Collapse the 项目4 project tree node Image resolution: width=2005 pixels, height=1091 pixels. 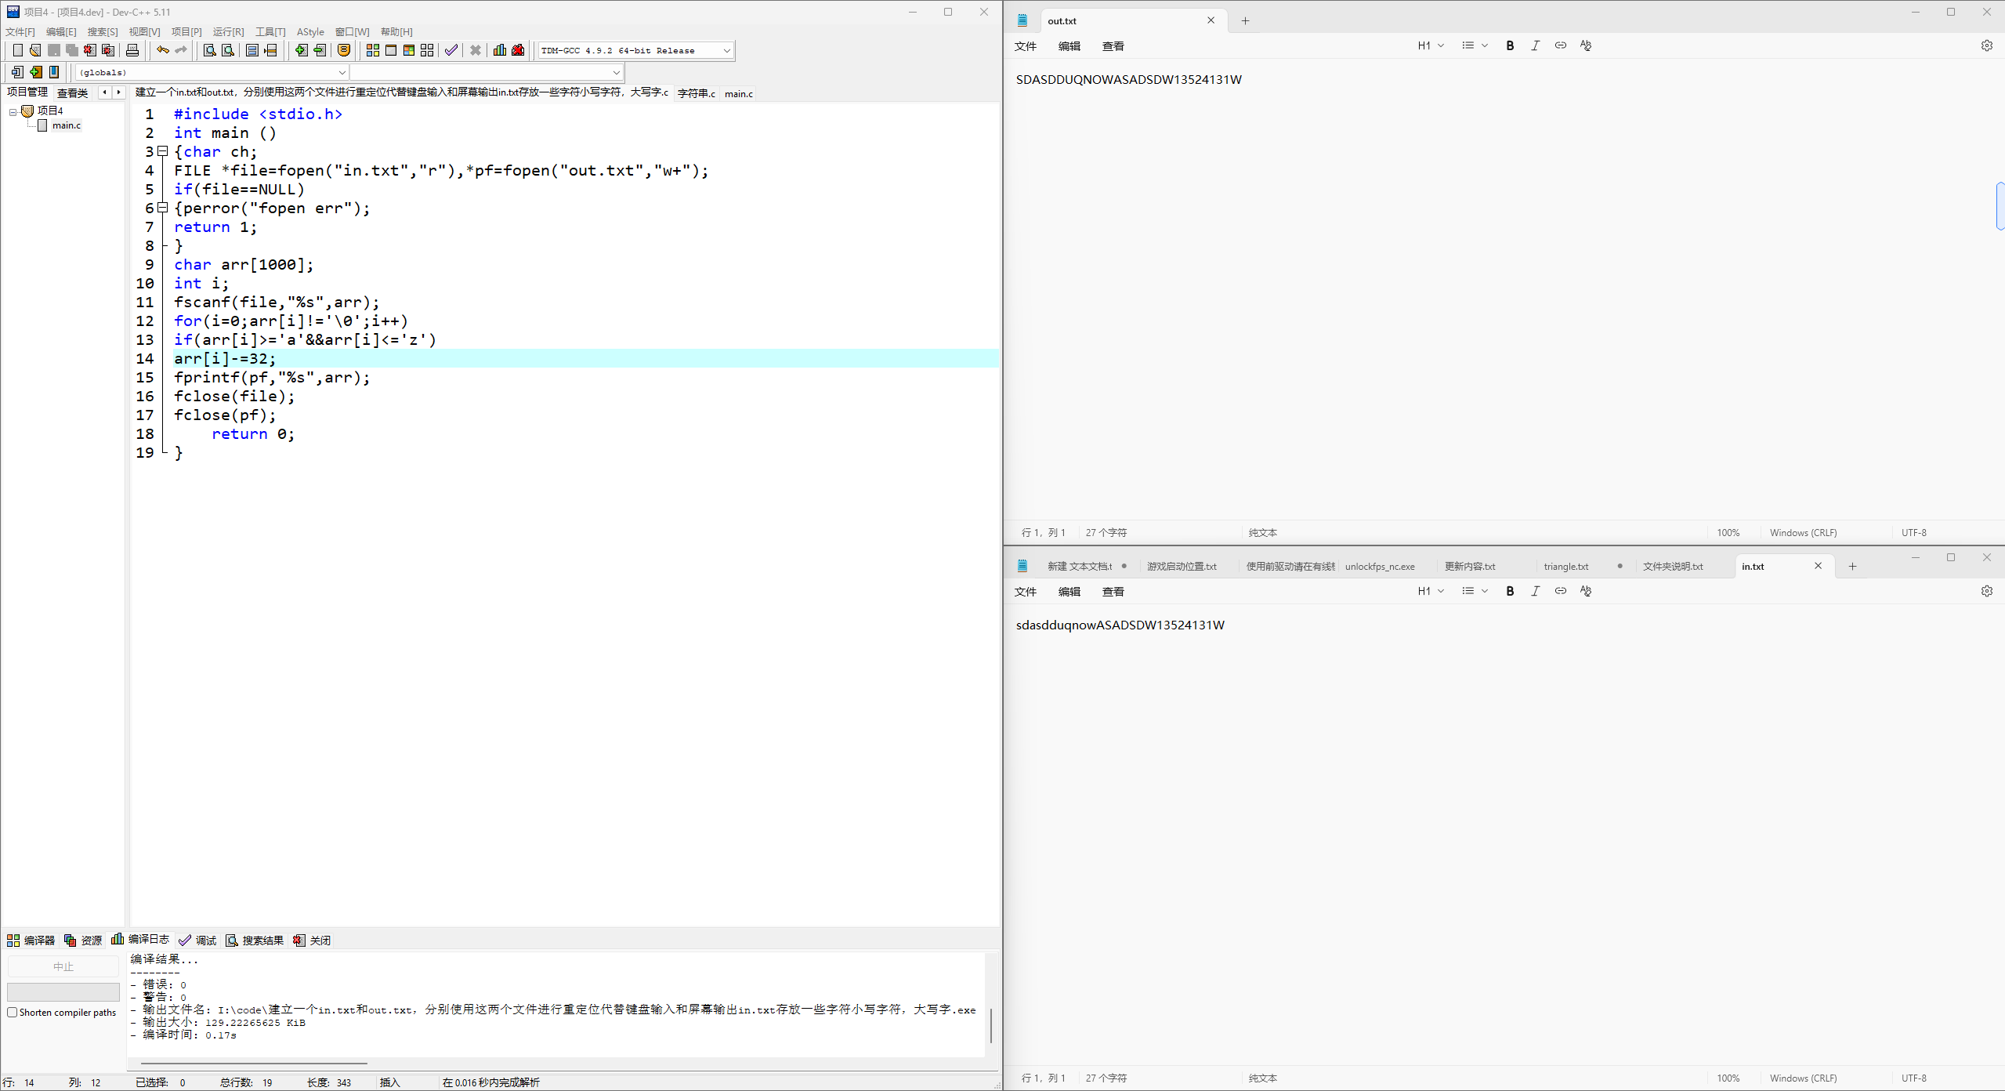(x=13, y=111)
